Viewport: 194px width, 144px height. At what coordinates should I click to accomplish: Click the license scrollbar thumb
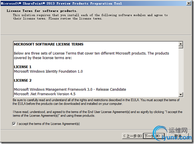pos(181,47)
